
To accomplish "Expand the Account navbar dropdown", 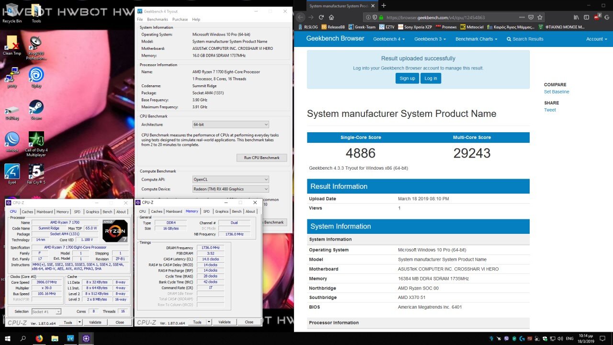I will (596, 39).
